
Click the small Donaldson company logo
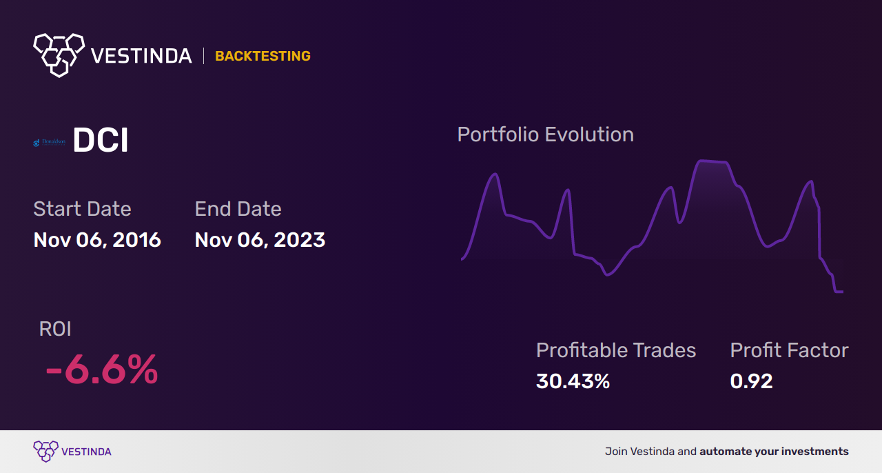pos(49,143)
